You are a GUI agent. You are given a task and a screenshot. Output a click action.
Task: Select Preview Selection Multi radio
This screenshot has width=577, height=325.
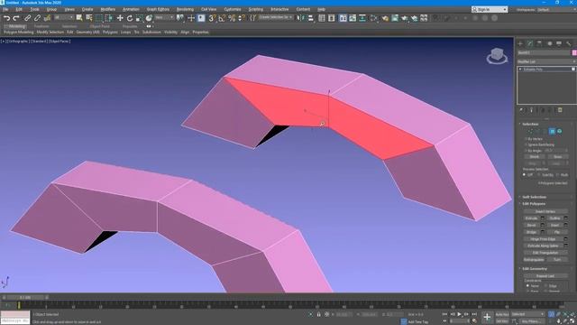558,174
